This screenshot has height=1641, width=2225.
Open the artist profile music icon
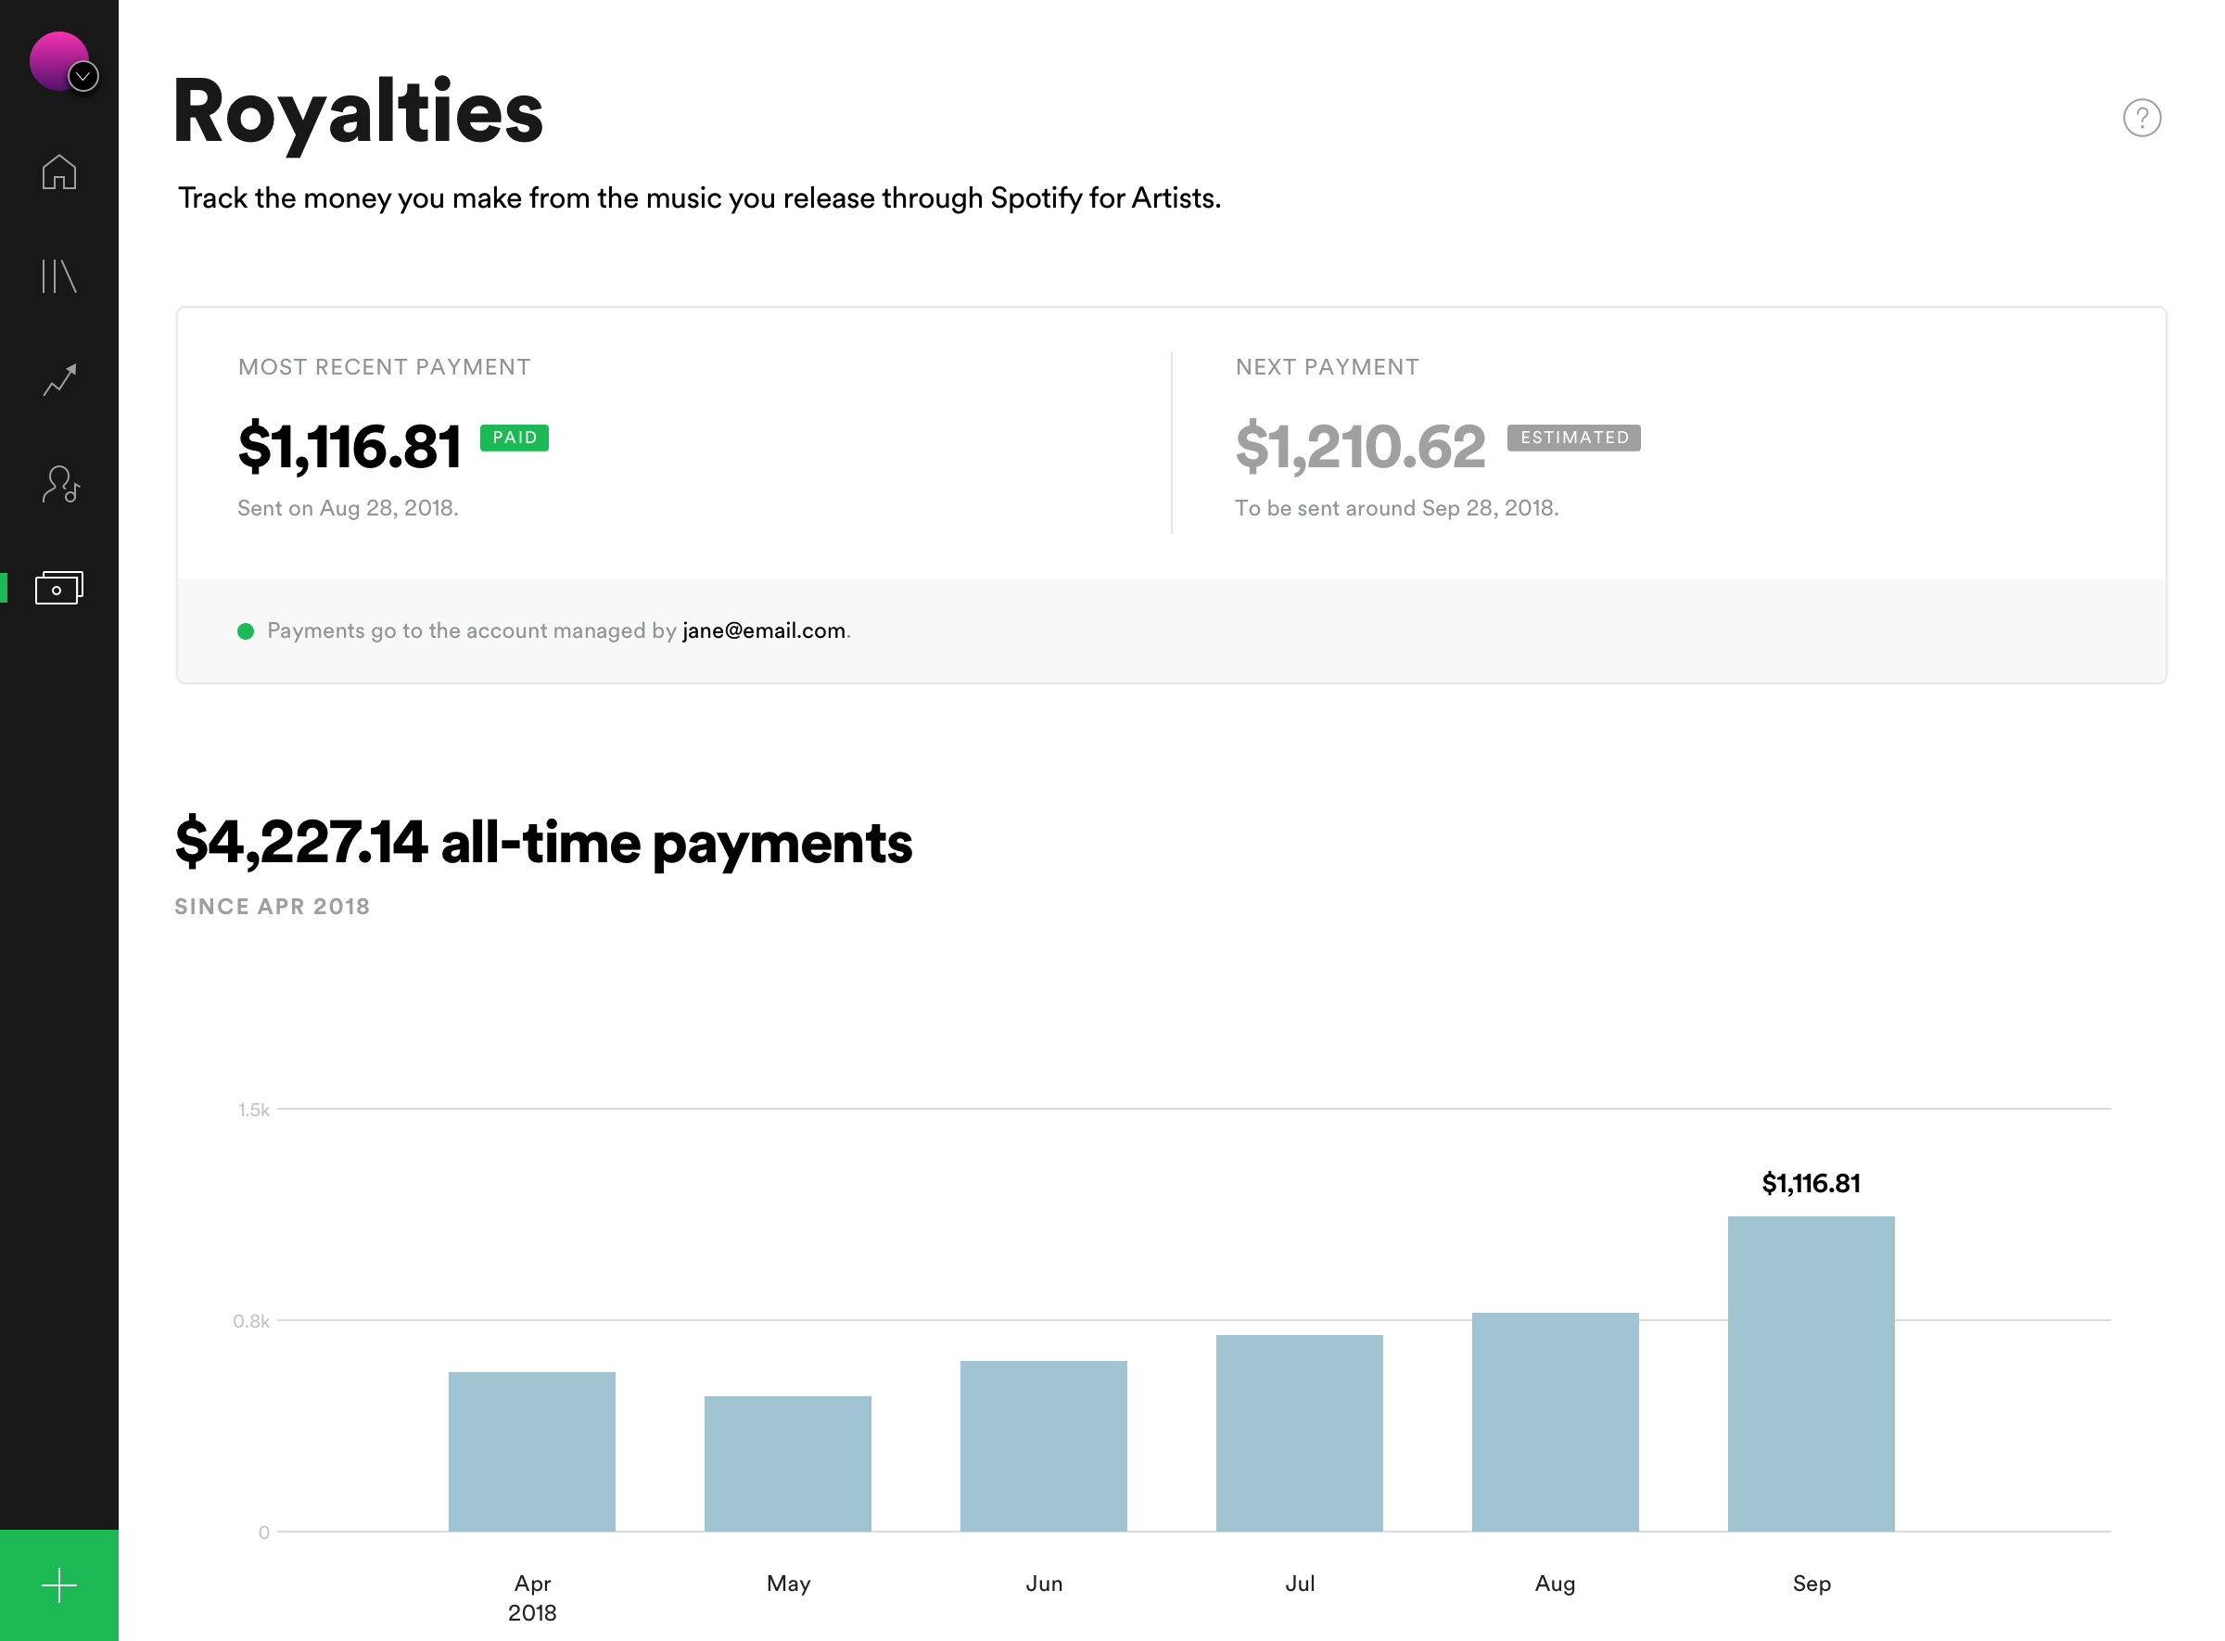[x=59, y=484]
